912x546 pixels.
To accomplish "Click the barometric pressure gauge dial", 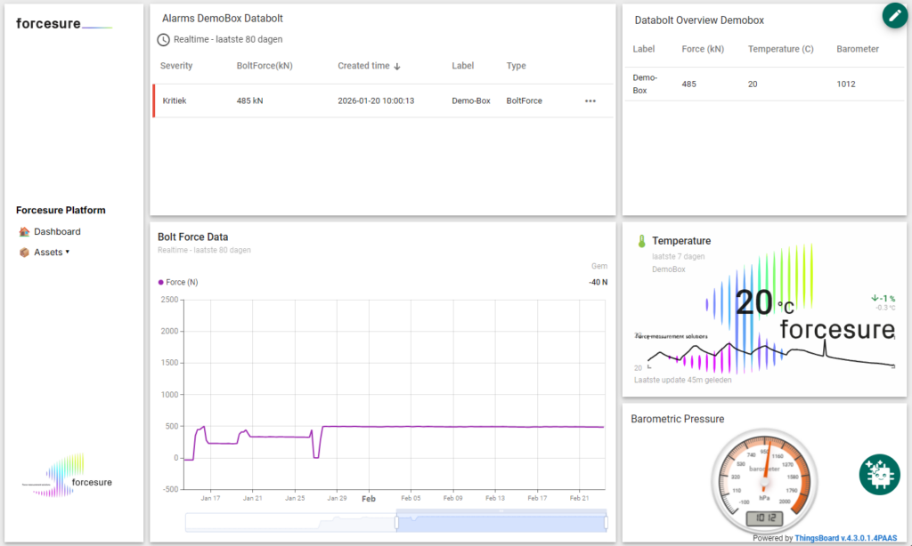I will (x=763, y=480).
